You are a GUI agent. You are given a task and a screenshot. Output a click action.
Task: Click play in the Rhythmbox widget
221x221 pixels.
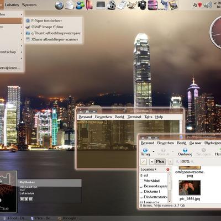tap(27, 199)
